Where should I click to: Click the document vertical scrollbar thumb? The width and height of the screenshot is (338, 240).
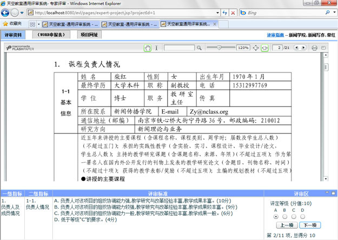click(x=326, y=67)
